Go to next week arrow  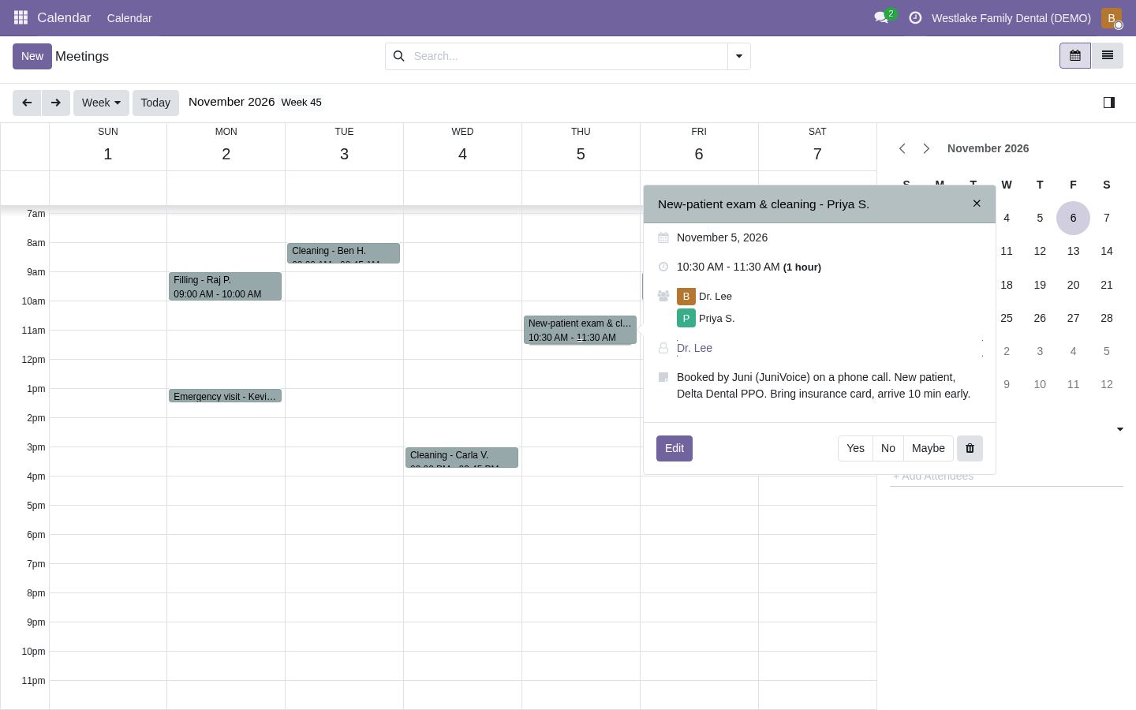point(55,103)
